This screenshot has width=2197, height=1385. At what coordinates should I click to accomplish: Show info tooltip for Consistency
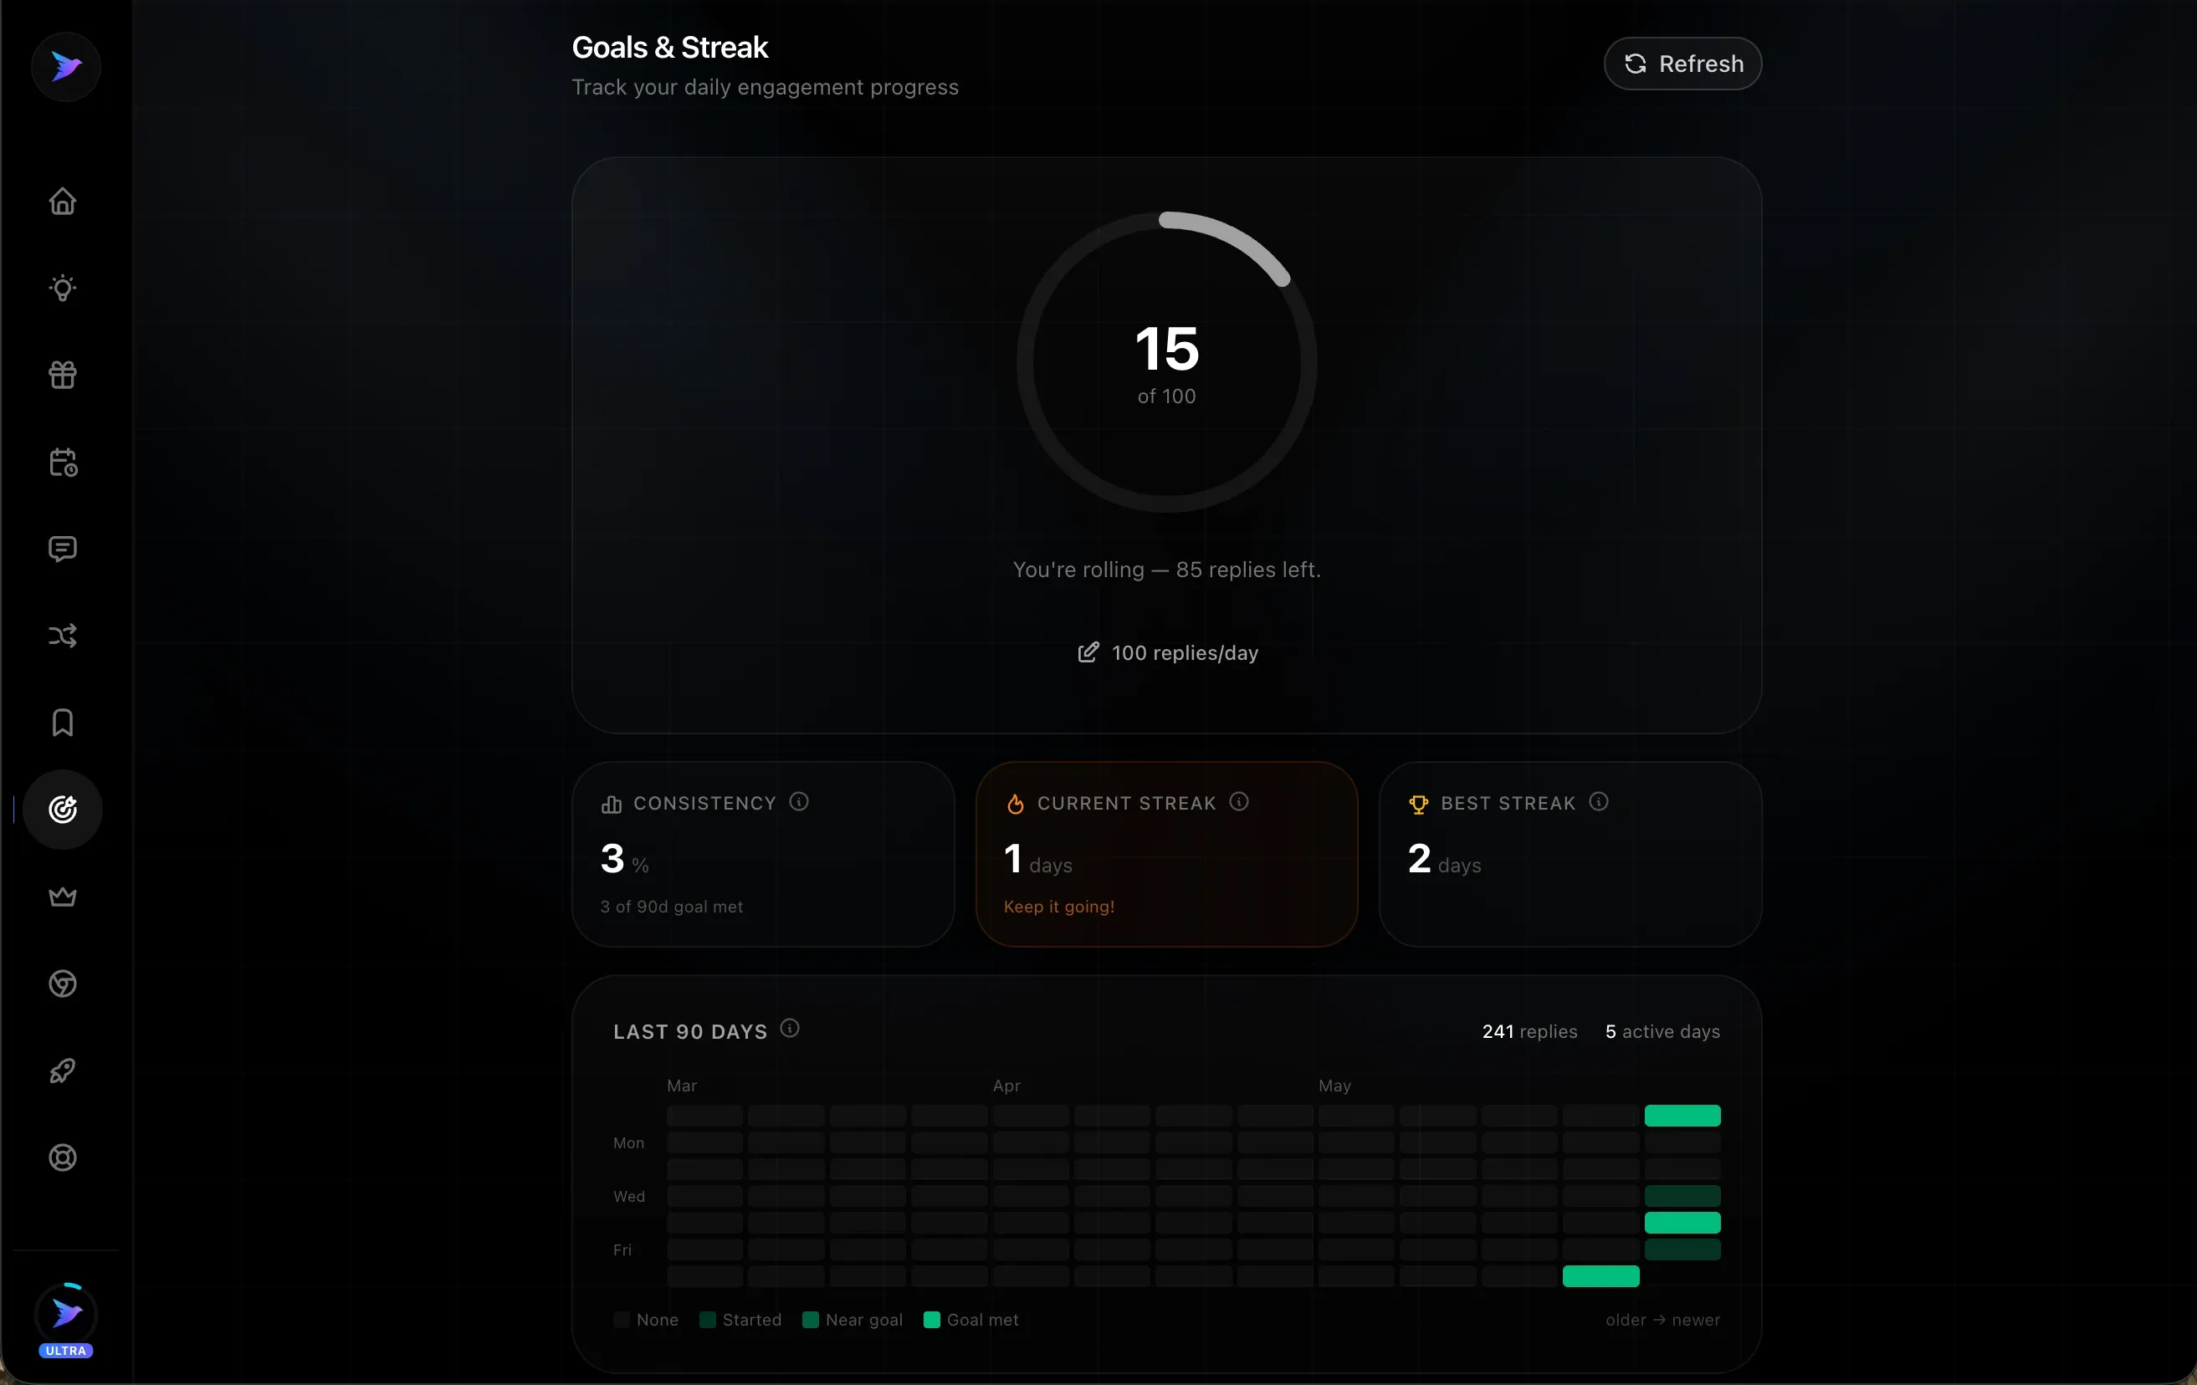click(799, 801)
